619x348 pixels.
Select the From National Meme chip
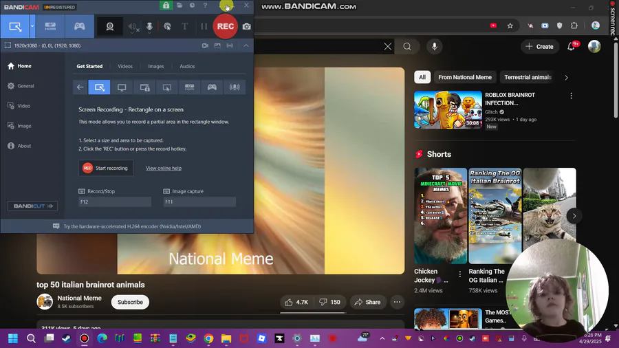click(x=465, y=77)
